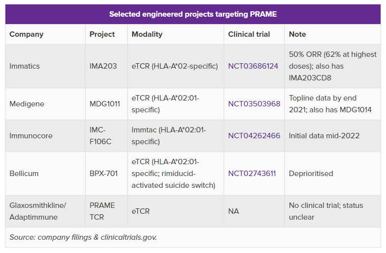Image resolution: width=386 pixels, height=253 pixels.
Task: Select the Glaxosmithkline/Adaptimmune cell
Action: (37, 211)
